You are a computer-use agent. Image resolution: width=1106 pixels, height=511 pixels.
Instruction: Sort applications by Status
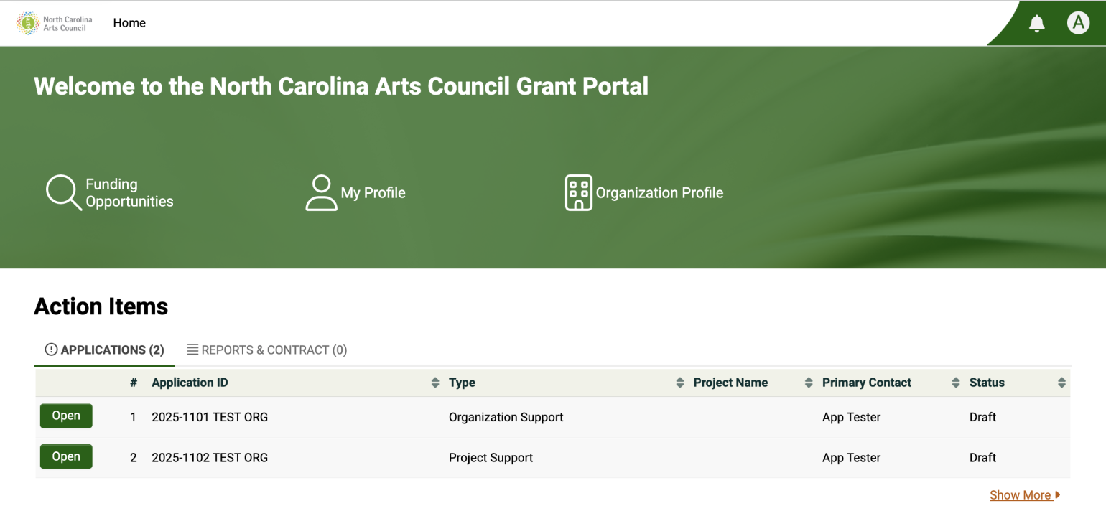click(x=1061, y=383)
